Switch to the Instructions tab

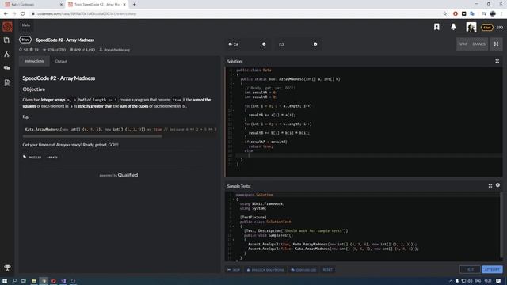[x=34, y=61]
